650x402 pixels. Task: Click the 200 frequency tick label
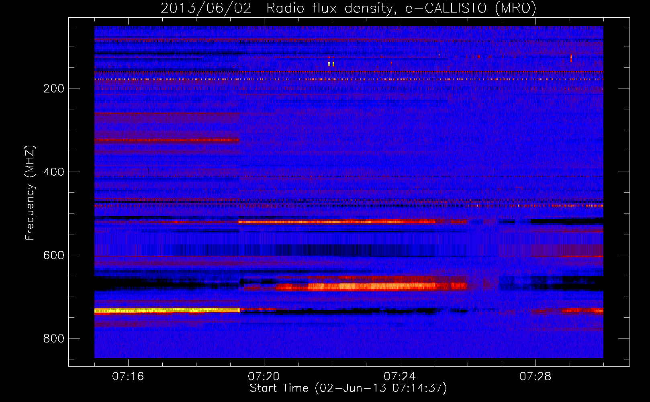pyautogui.click(x=54, y=88)
